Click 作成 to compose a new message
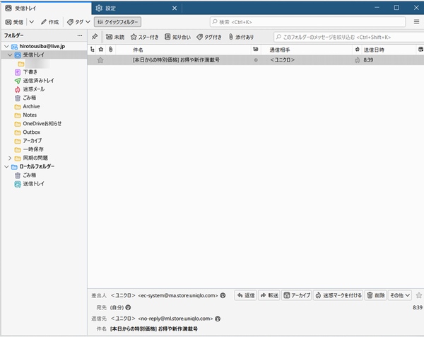The image size is (424, 337). (49, 22)
